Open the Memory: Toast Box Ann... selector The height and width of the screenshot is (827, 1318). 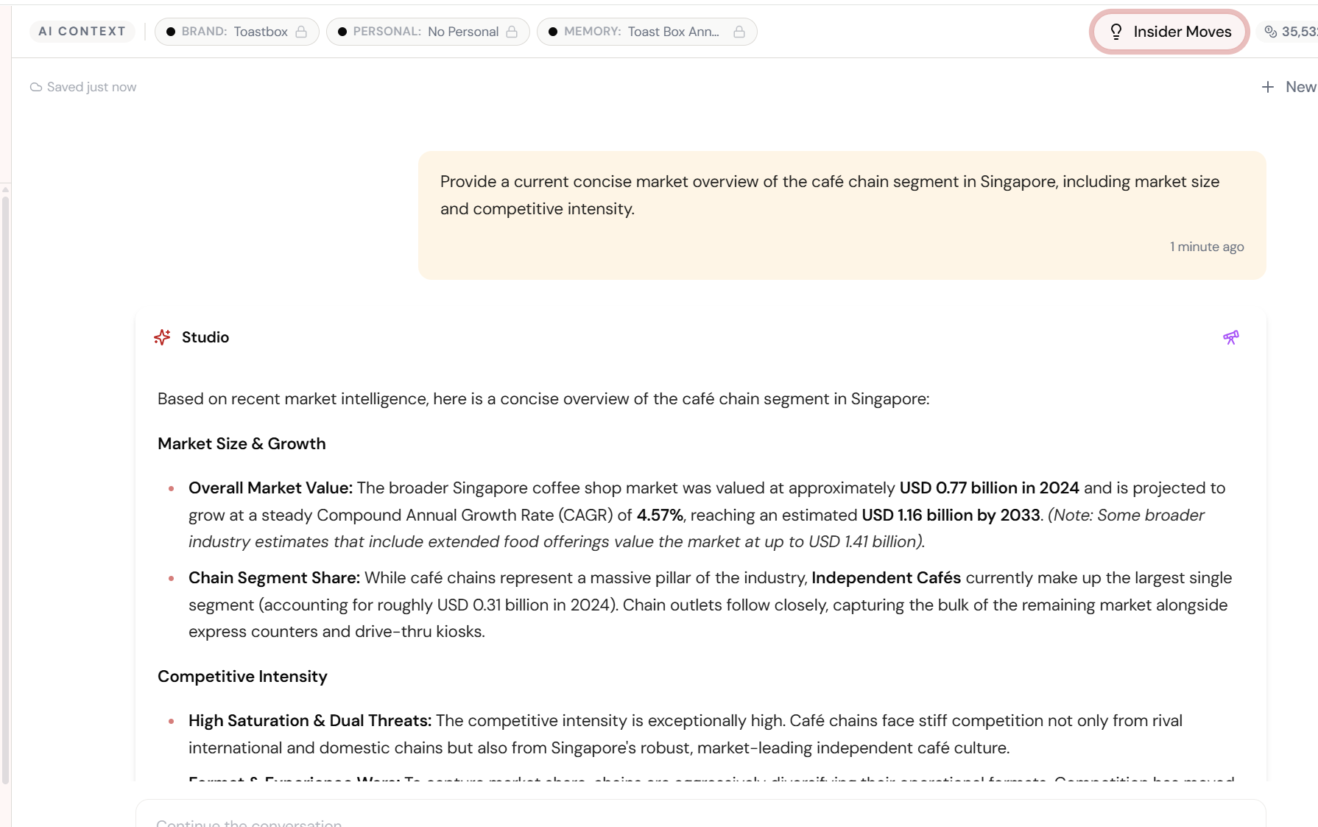pos(641,32)
